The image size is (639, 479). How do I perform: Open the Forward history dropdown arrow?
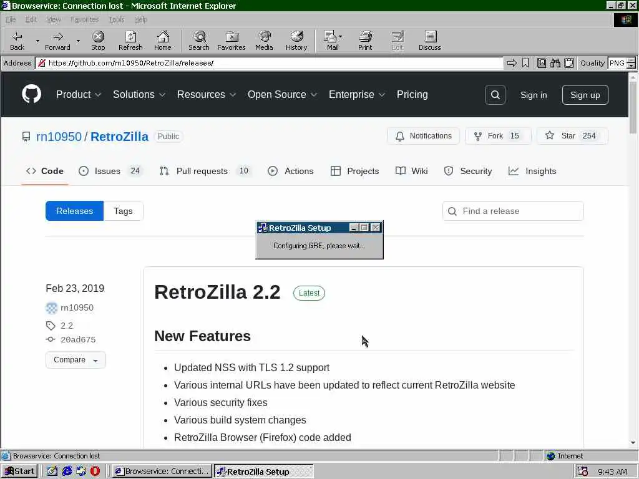tap(78, 41)
